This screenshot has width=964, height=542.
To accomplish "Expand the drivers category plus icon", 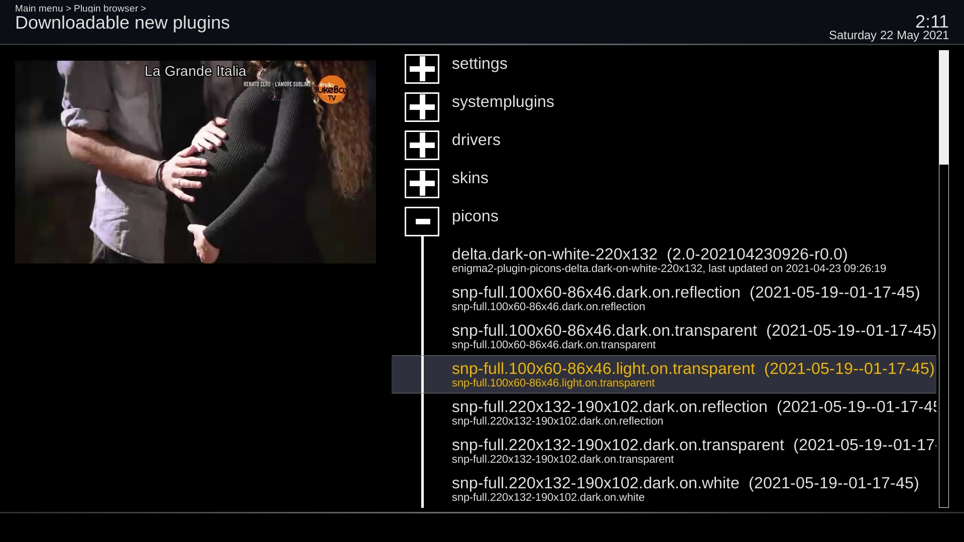I will (x=422, y=145).
